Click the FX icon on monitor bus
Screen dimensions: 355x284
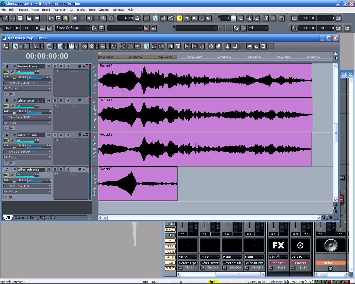pos(278,245)
